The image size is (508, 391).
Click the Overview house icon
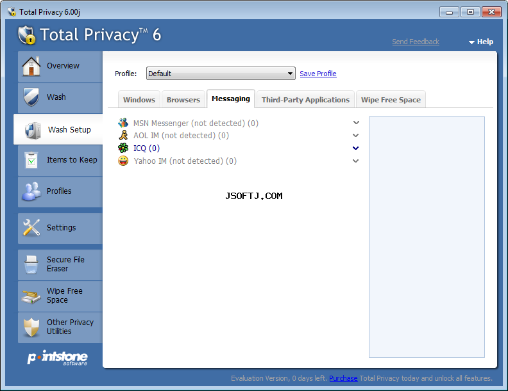(31, 67)
